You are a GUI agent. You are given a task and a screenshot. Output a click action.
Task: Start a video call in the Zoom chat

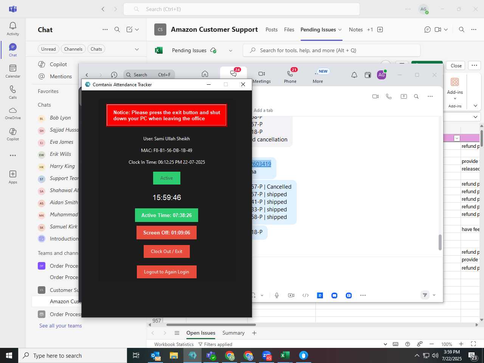tap(375, 96)
